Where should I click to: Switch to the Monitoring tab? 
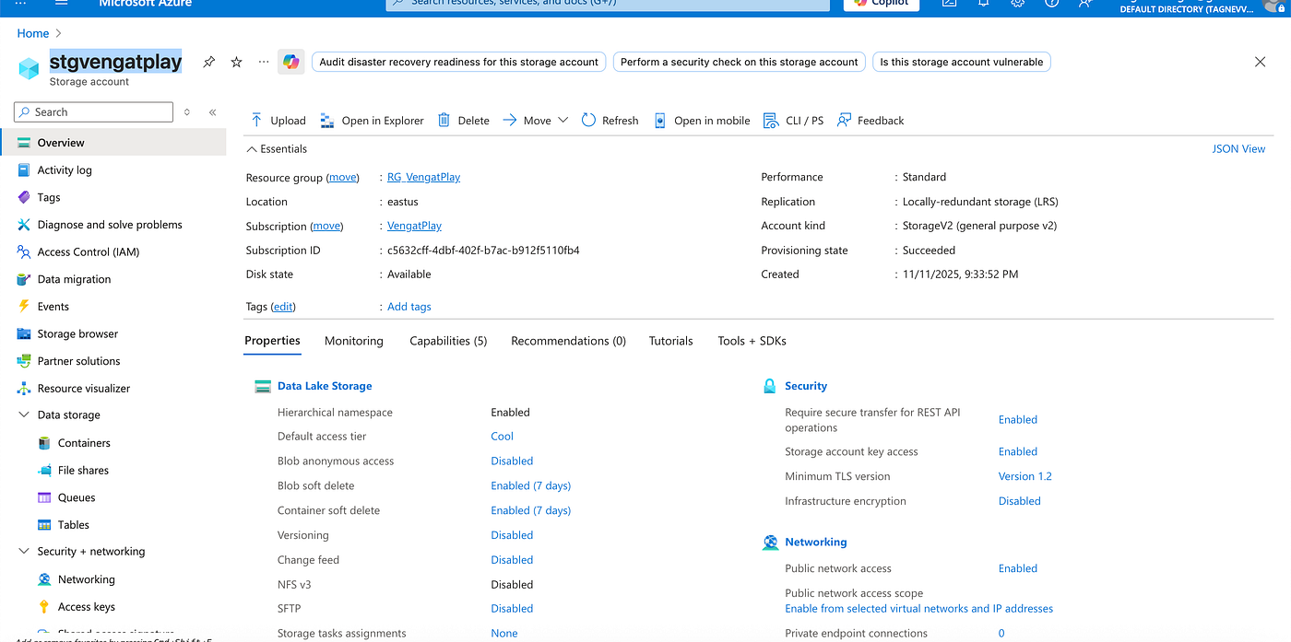(x=354, y=341)
